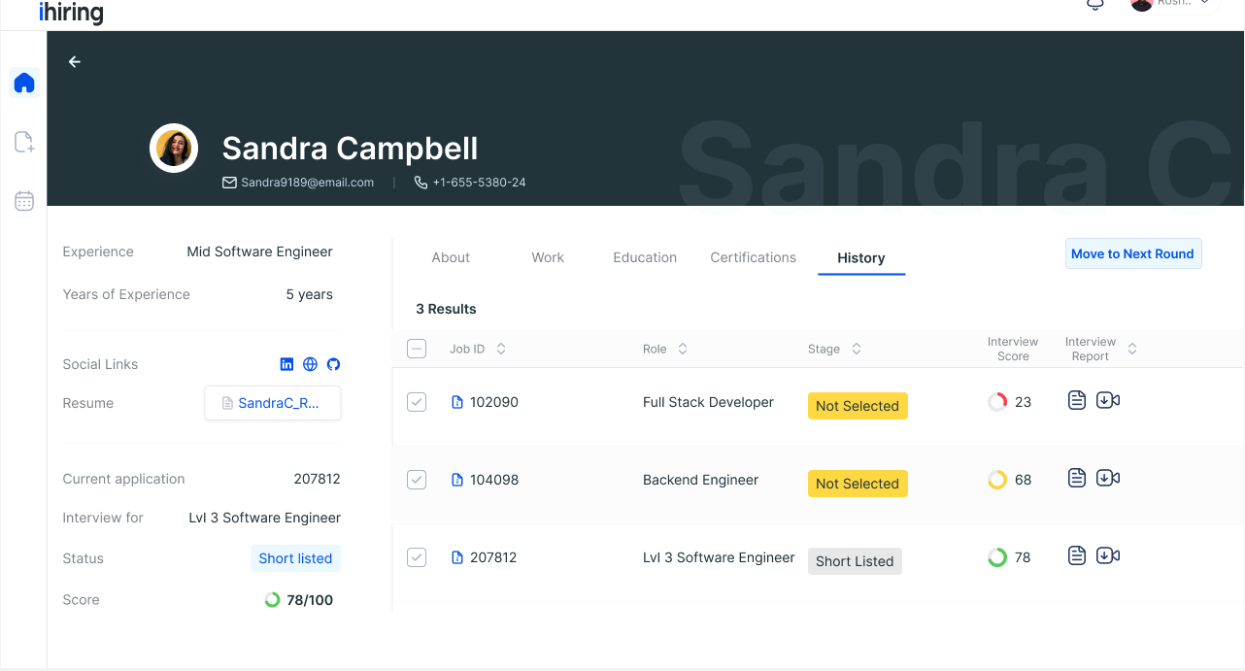The image size is (1245, 671).
Task: Download the interview recording for Full Stack Developer
Action: pos(1108,399)
